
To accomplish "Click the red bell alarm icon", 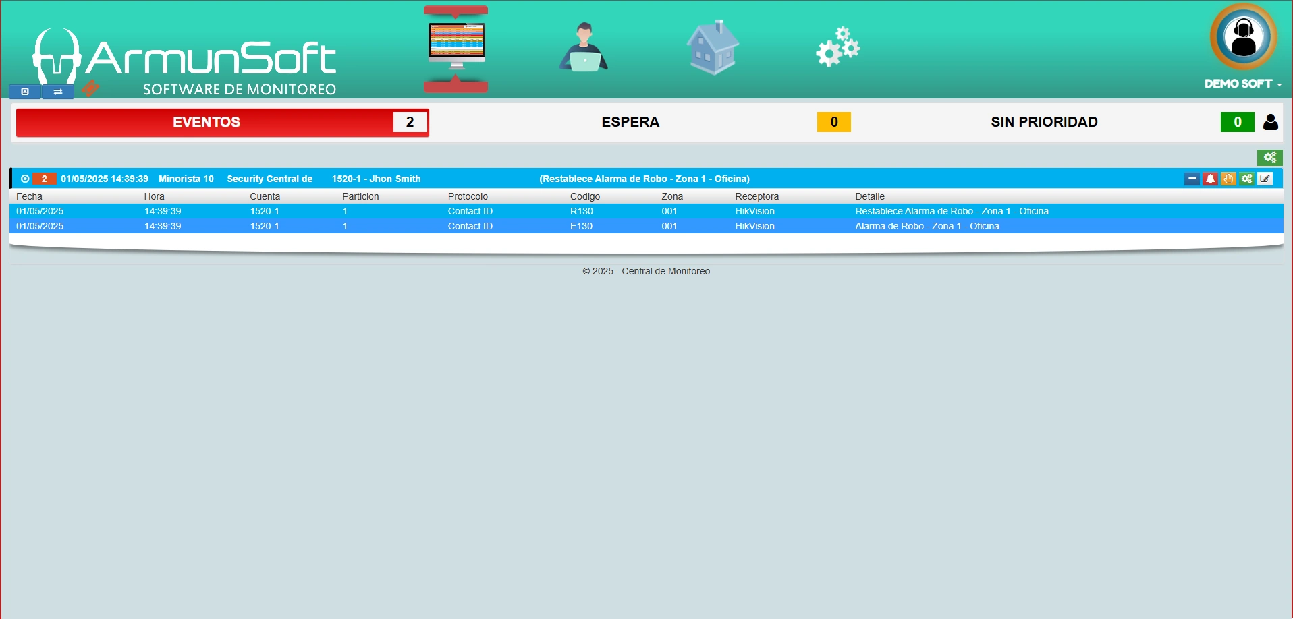I will pos(1210,179).
